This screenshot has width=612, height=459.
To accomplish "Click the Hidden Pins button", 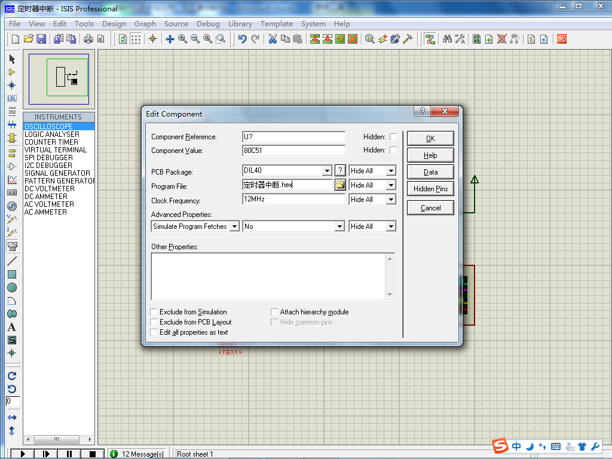I will point(430,189).
